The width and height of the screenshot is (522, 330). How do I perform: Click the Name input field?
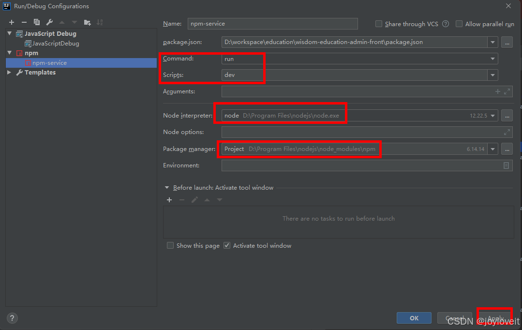(x=273, y=24)
